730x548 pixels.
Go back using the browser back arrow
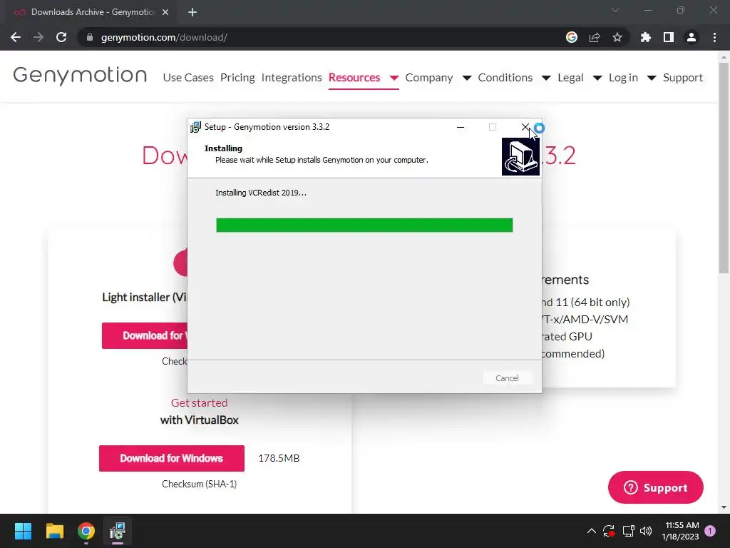[16, 37]
